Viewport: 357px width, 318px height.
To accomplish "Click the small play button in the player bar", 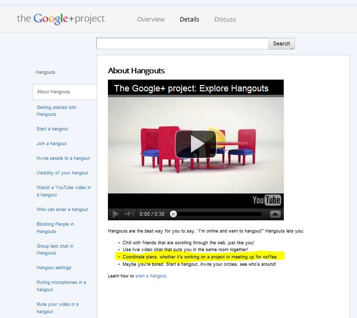I will tap(115, 214).
